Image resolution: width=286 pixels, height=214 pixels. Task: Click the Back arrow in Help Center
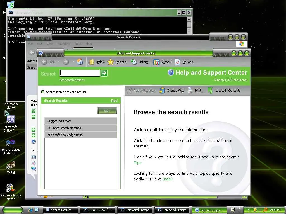(x=44, y=62)
